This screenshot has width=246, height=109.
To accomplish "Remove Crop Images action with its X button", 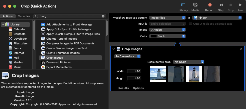I will click(241, 49).
